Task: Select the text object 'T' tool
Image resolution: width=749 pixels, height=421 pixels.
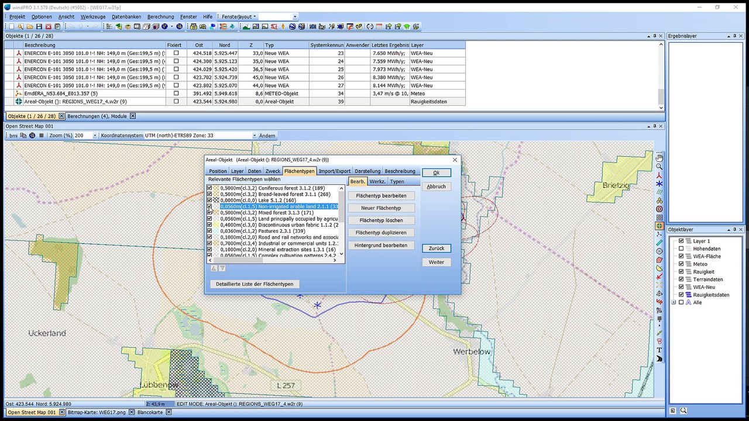Action: tap(659, 350)
